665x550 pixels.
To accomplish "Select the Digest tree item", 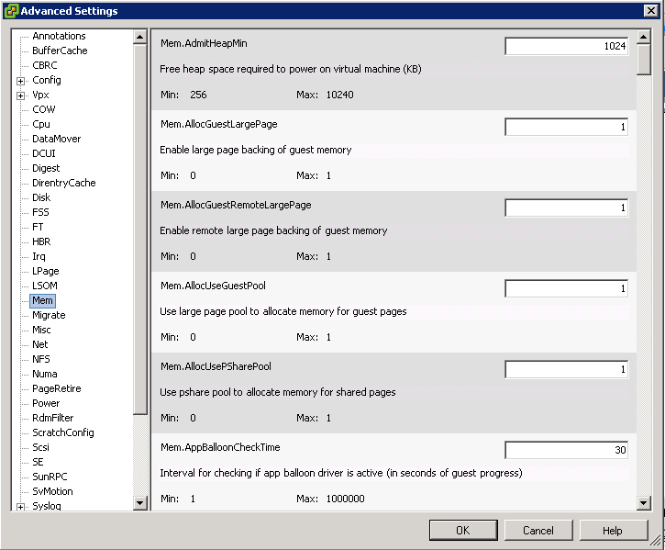I will [x=46, y=168].
